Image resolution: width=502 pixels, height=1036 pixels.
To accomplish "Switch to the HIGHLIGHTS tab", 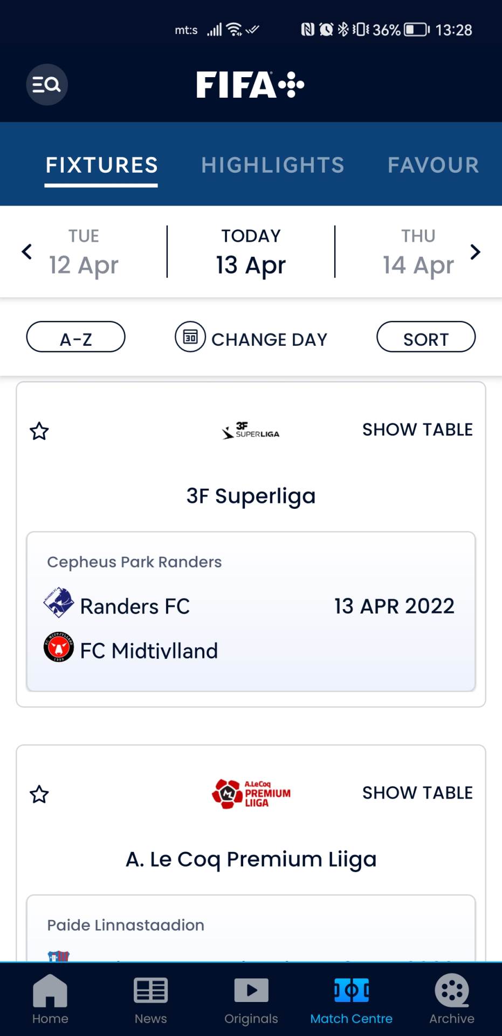I will [x=273, y=165].
